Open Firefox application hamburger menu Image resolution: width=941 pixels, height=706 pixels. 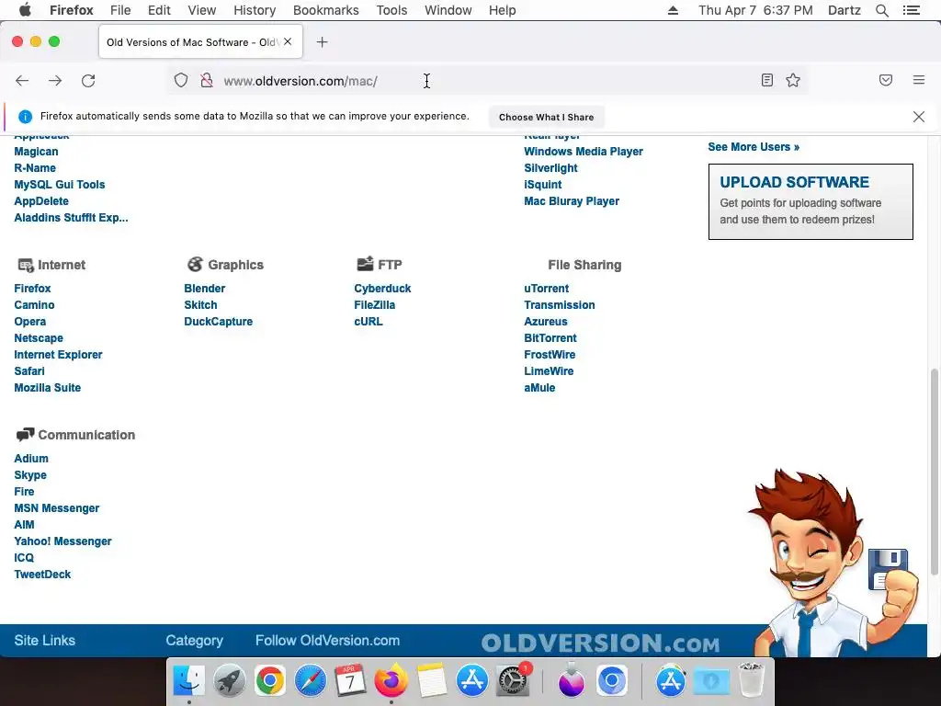[919, 80]
